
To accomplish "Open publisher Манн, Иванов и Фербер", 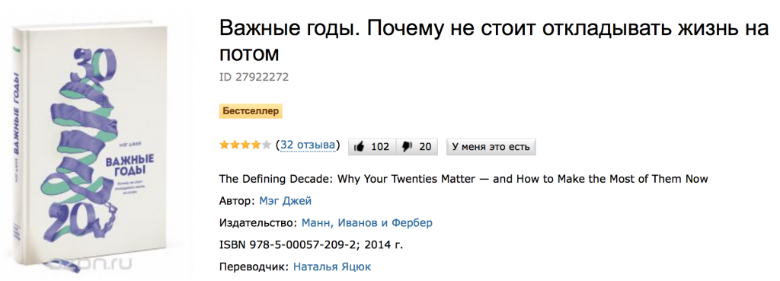I will tap(367, 223).
